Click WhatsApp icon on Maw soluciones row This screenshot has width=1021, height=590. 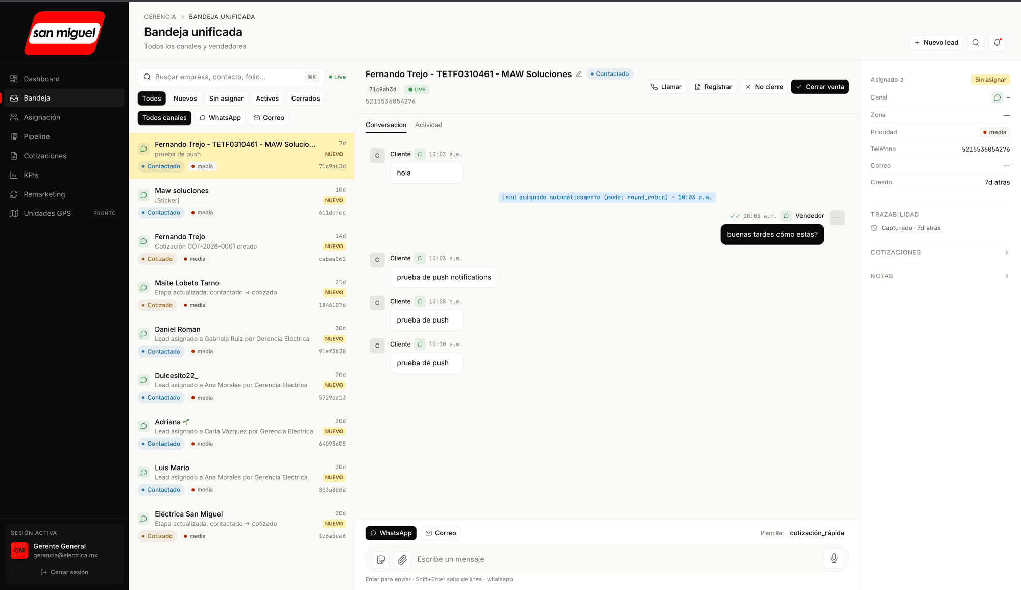(x=143, y=195)
